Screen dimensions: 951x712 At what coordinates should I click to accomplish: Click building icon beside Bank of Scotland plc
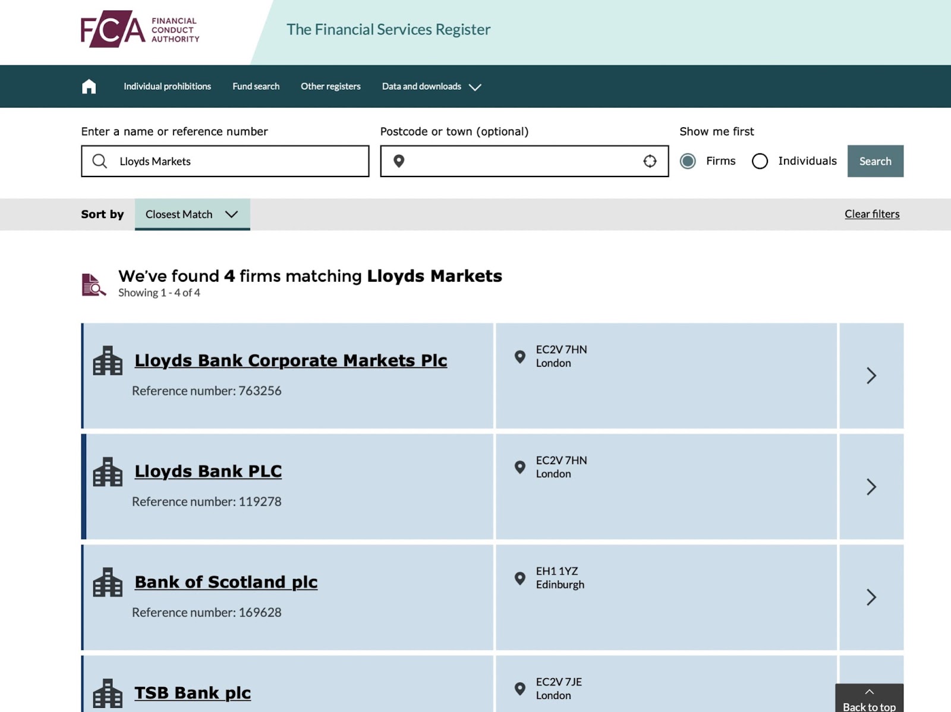click(x=108, y=582)
